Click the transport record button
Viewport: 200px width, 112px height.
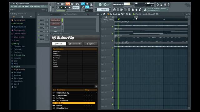[x=70, y=7]
